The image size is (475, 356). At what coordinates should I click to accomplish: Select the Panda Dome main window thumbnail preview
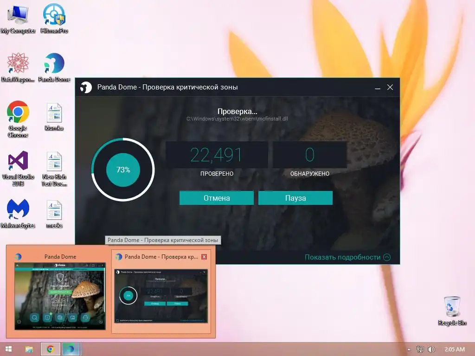point(60,296)
